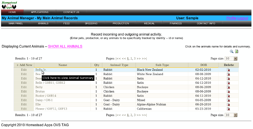Edit the Flower / G0F12 row
This screenshot has width=253, height=129.
click(x=24, y=109)
